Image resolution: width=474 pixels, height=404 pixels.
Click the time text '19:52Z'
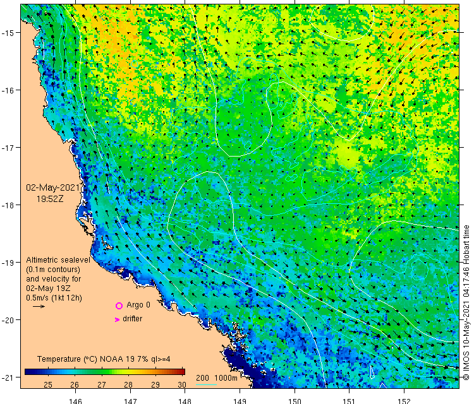click(x=50, y=199)
